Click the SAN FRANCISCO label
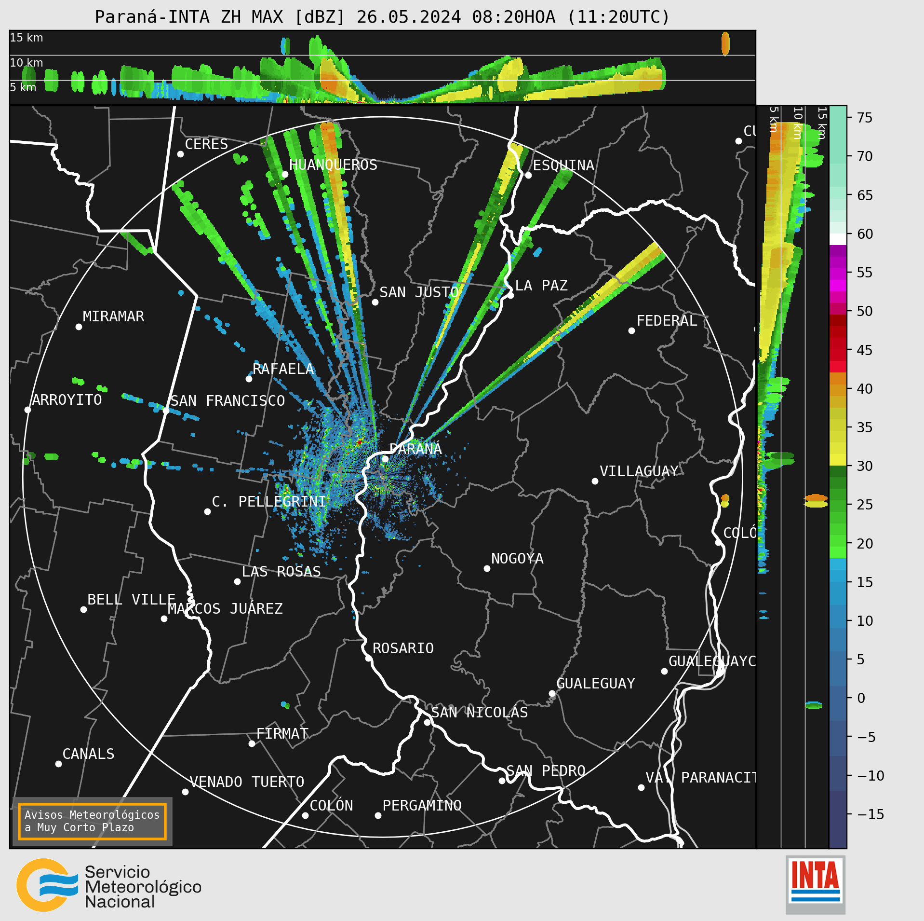The width and height of the screenshot is (924, 921). (x=228, y=401)
